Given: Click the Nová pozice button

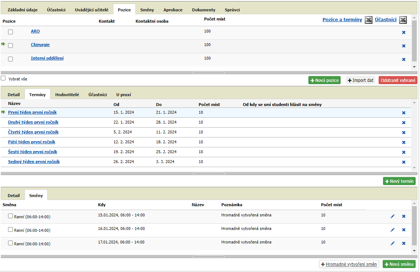Looking at the screenshot, I should click(x=325, y=80).
